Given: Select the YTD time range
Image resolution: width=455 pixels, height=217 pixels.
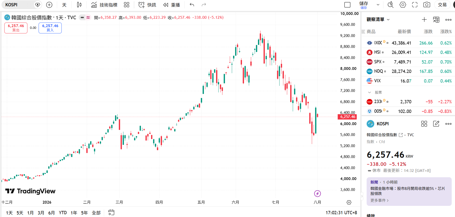Looking at the screenshot, I should [x=63, y=213].
